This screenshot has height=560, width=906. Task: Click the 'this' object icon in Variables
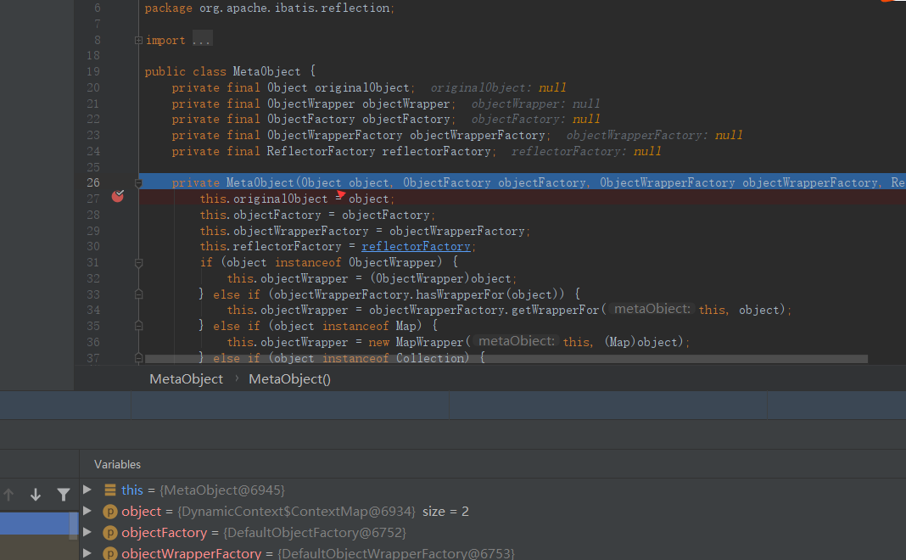pyautogui.click(x=109, y=490)
